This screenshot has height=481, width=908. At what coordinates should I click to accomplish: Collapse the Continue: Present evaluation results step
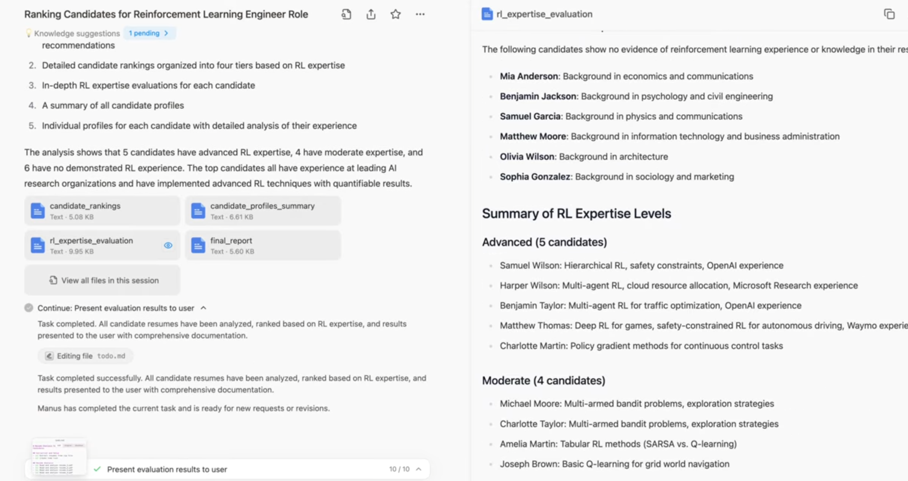click(x=204, y=308)
